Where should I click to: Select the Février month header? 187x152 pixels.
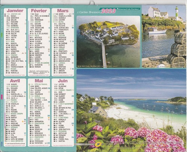tap(39, 10)
